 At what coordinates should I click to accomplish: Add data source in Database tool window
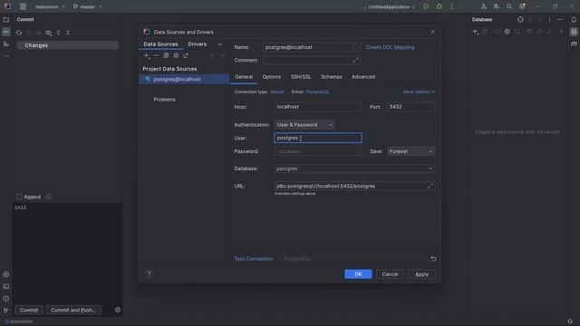475,33
